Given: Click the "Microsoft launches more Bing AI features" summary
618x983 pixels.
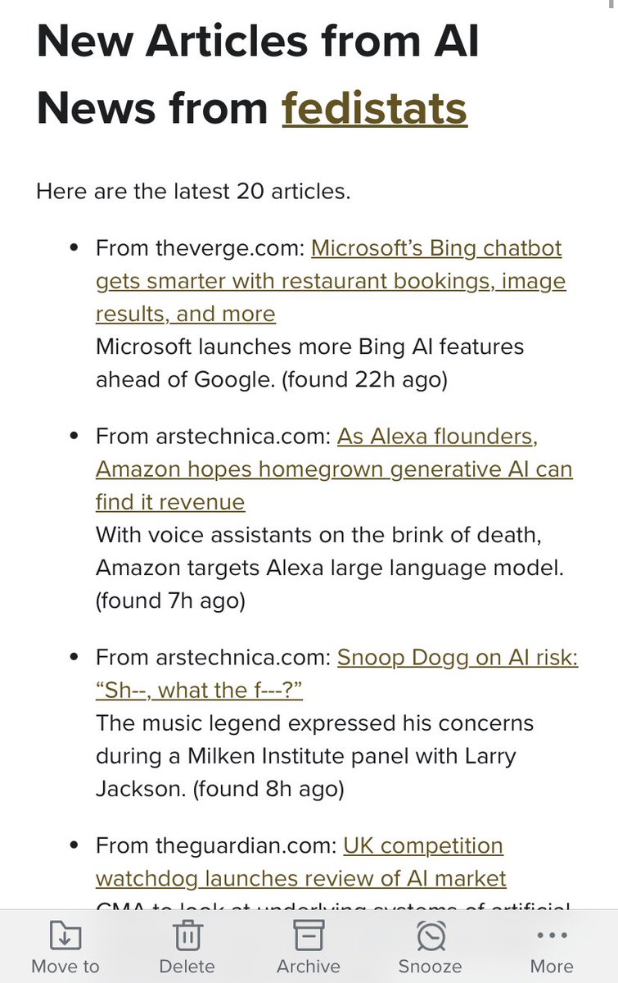Looking at the screenshot, I should click(309, 347).
